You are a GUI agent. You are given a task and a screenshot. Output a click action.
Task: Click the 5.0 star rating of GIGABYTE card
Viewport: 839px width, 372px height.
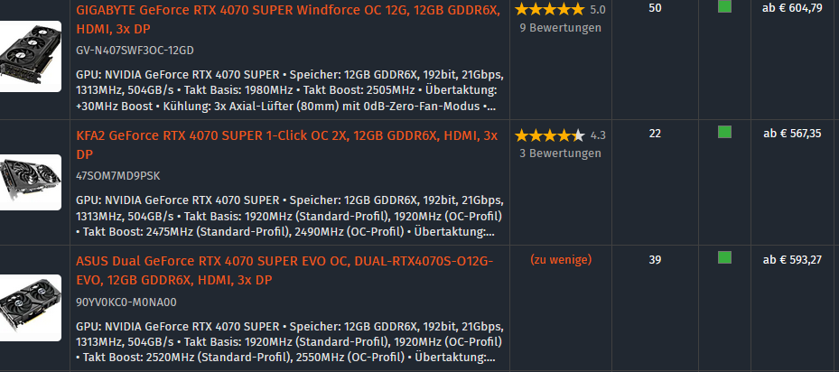tap(560, 9)
